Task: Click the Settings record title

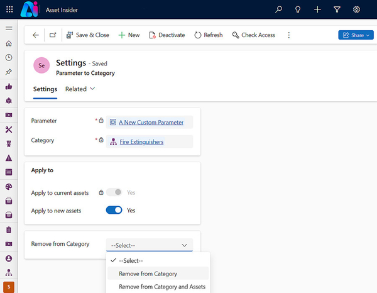Action: point(71,63)
